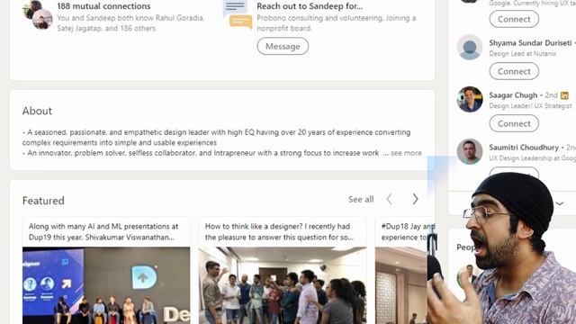Open the How to think like a designer post

(x=279, y=232)
